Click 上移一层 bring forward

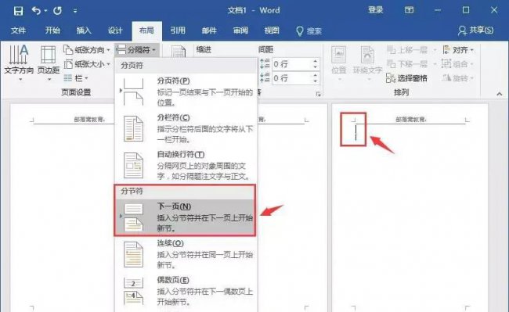pos(411,50)
